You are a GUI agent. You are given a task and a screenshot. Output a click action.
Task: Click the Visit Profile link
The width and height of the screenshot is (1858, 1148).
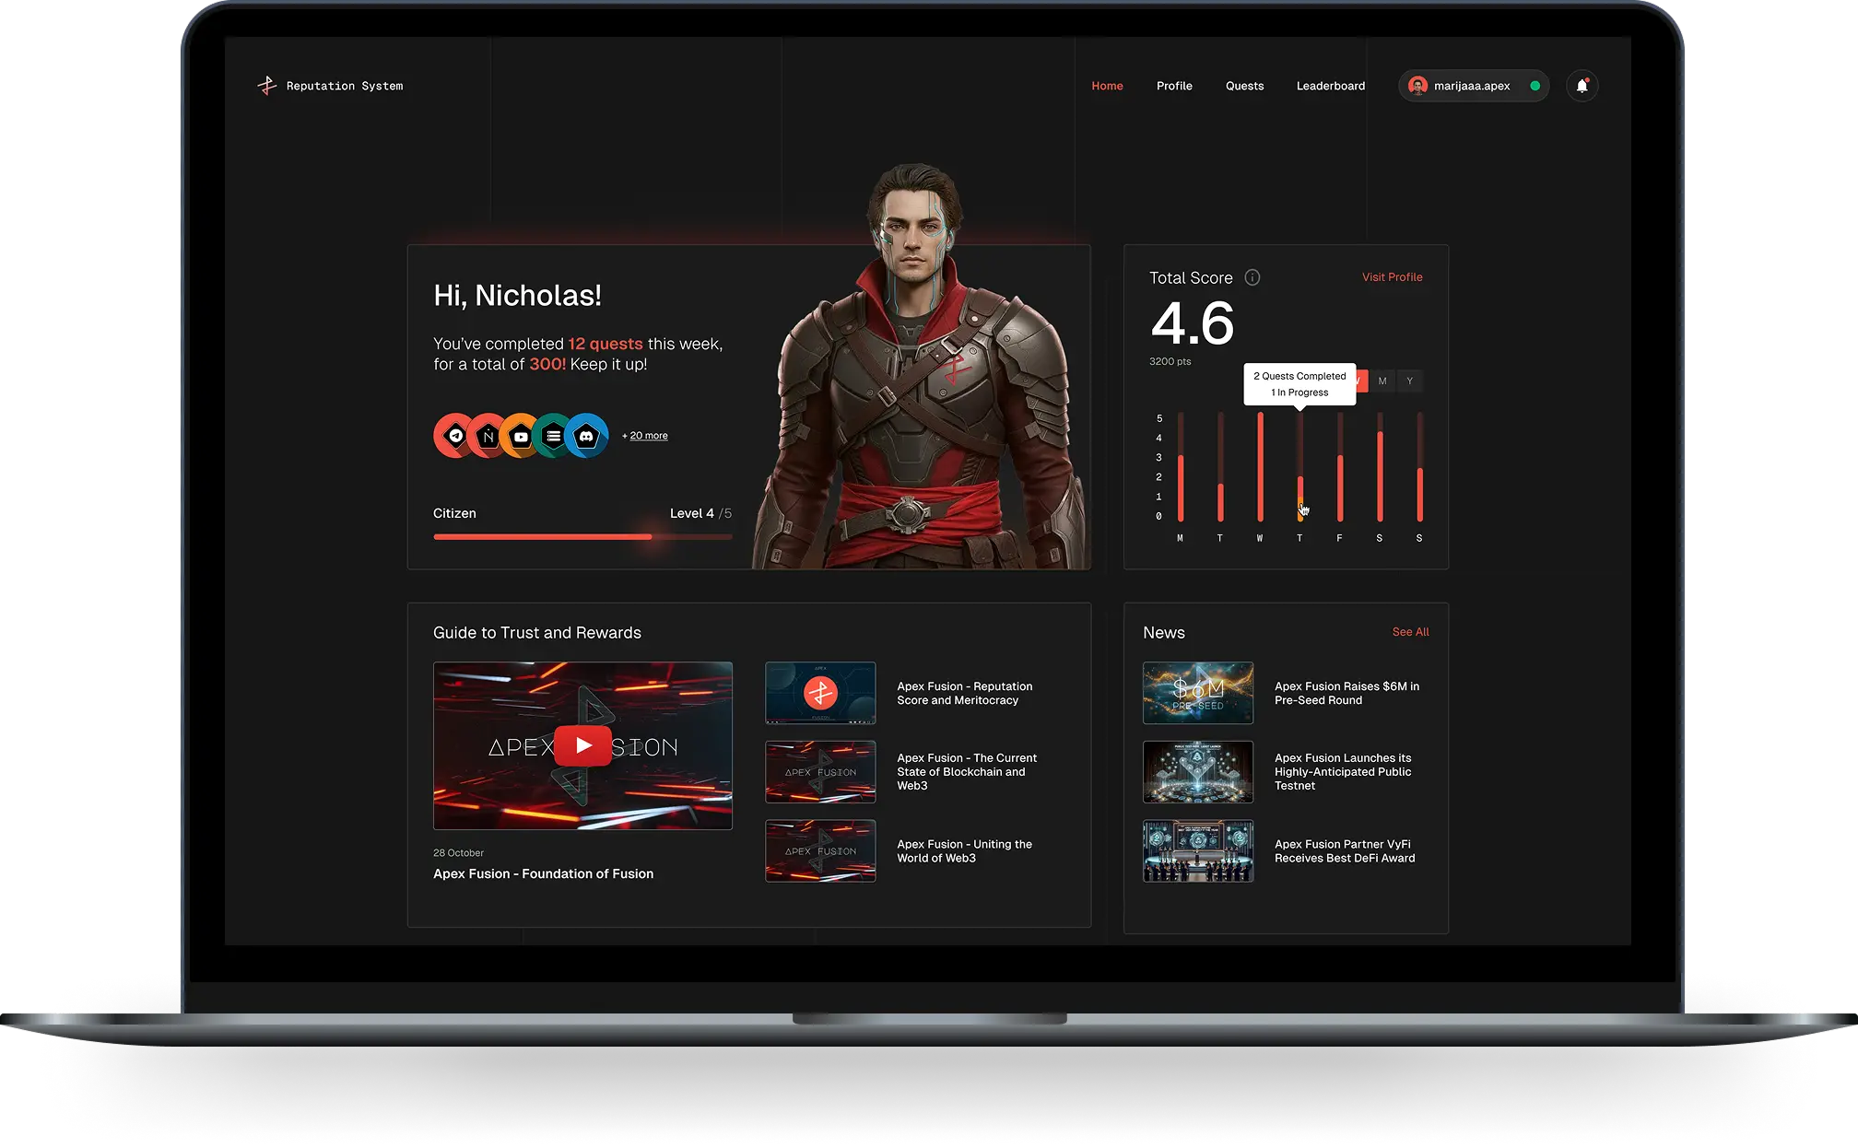(x=1393, y=276)
